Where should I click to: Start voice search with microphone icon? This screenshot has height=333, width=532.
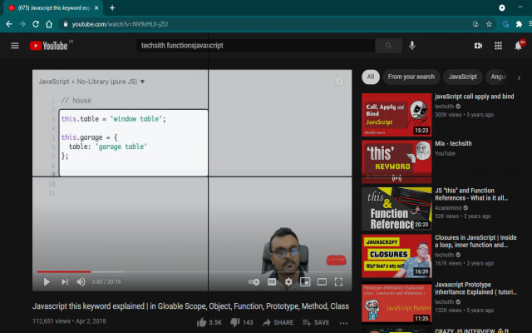click(x=412, y=45)
